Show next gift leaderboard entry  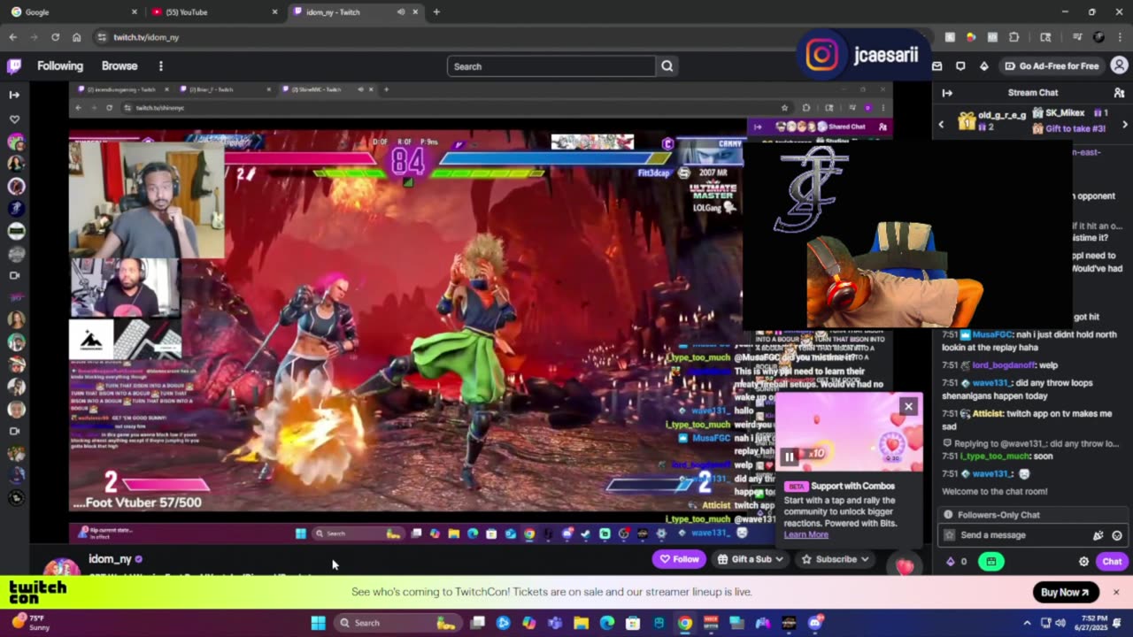point(1125,125)
